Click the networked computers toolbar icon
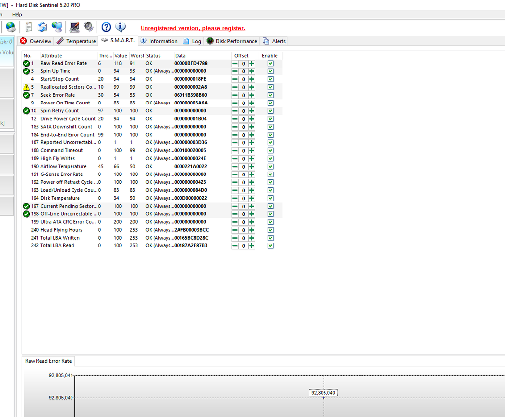Screen dimensions: 505x417 pos(57,27)
